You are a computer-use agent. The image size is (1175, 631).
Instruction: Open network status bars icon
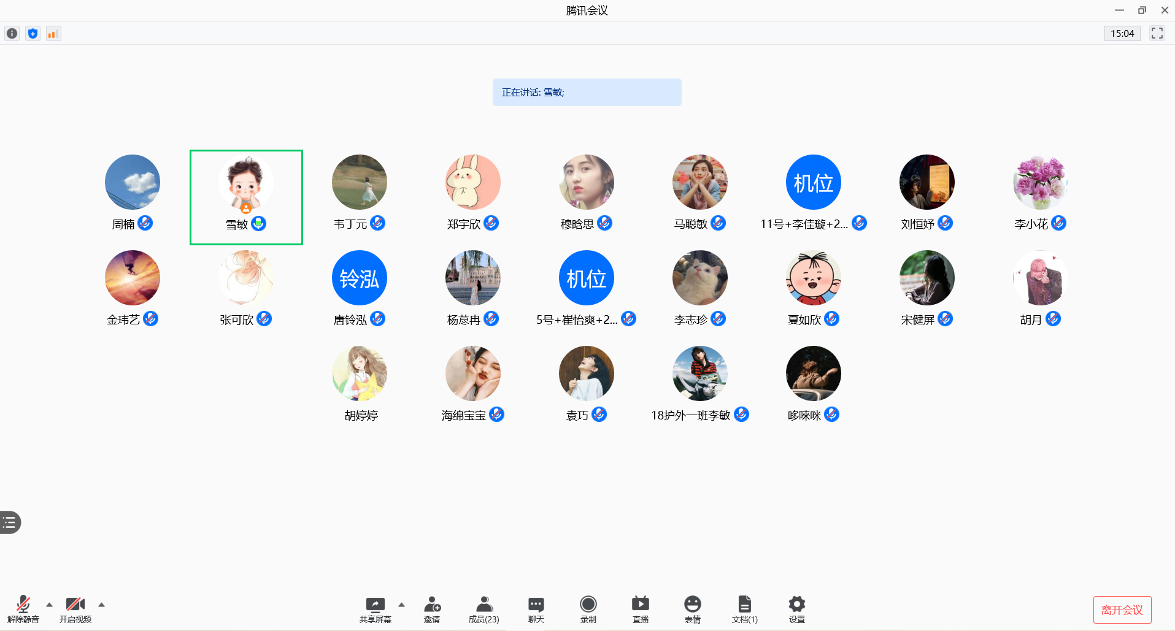point(53,34)
